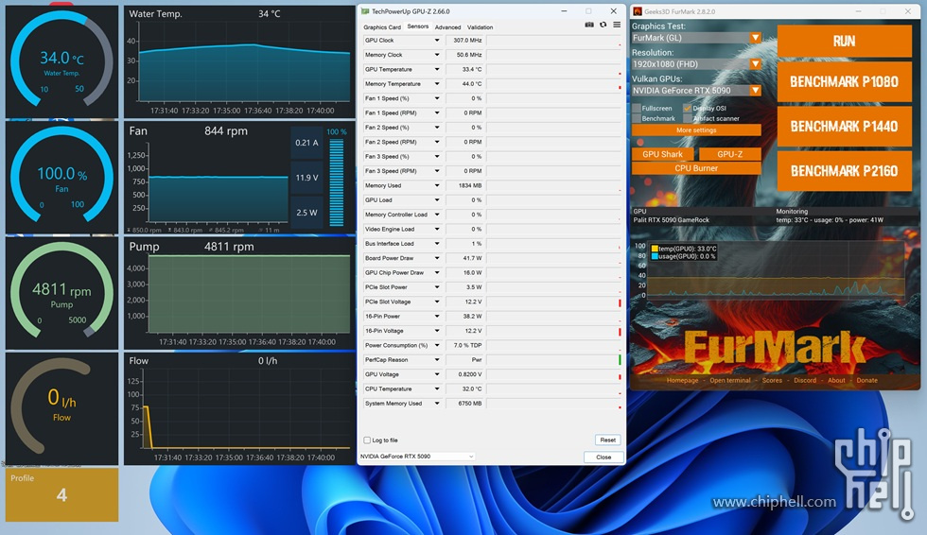
Task: Switch to the Validation tab
Action: click(481, 27)
